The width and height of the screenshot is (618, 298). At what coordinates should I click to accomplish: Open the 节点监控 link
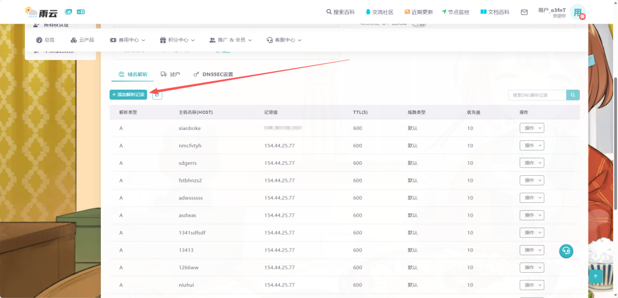pyautogui.click(x=455, y=12)
